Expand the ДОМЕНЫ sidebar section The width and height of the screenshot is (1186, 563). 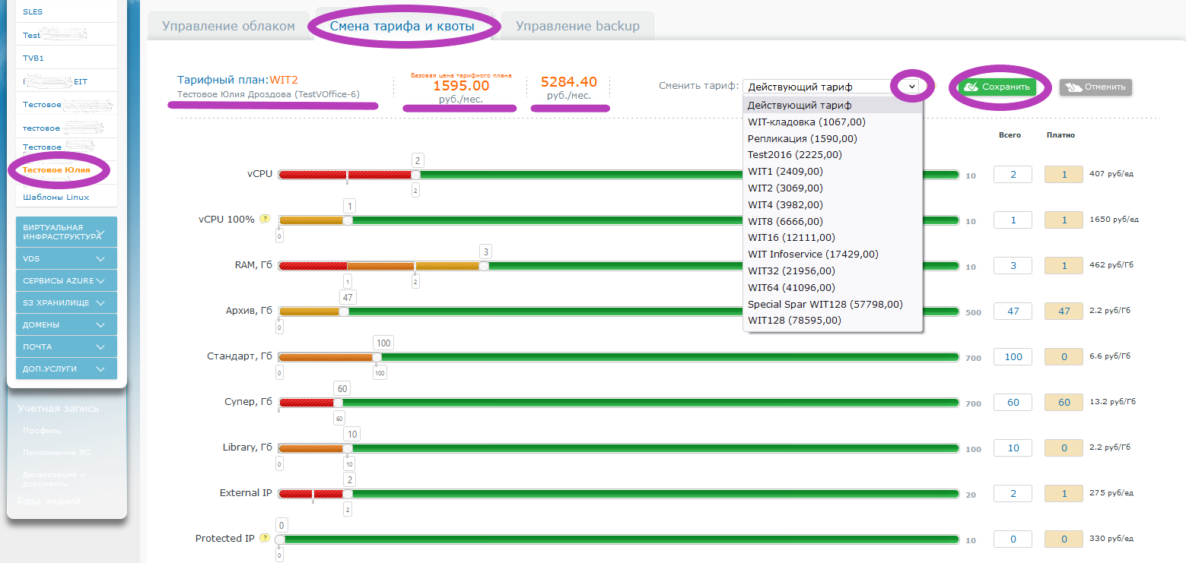(66, 324)
